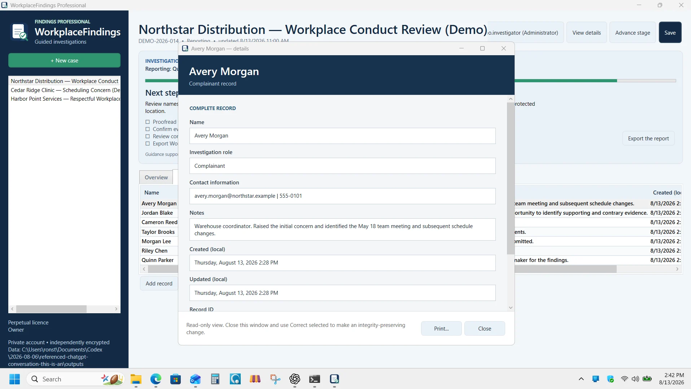
Task: Tick the Proofread checklist box
Action: pyautogui.click(x=148, y=122)
